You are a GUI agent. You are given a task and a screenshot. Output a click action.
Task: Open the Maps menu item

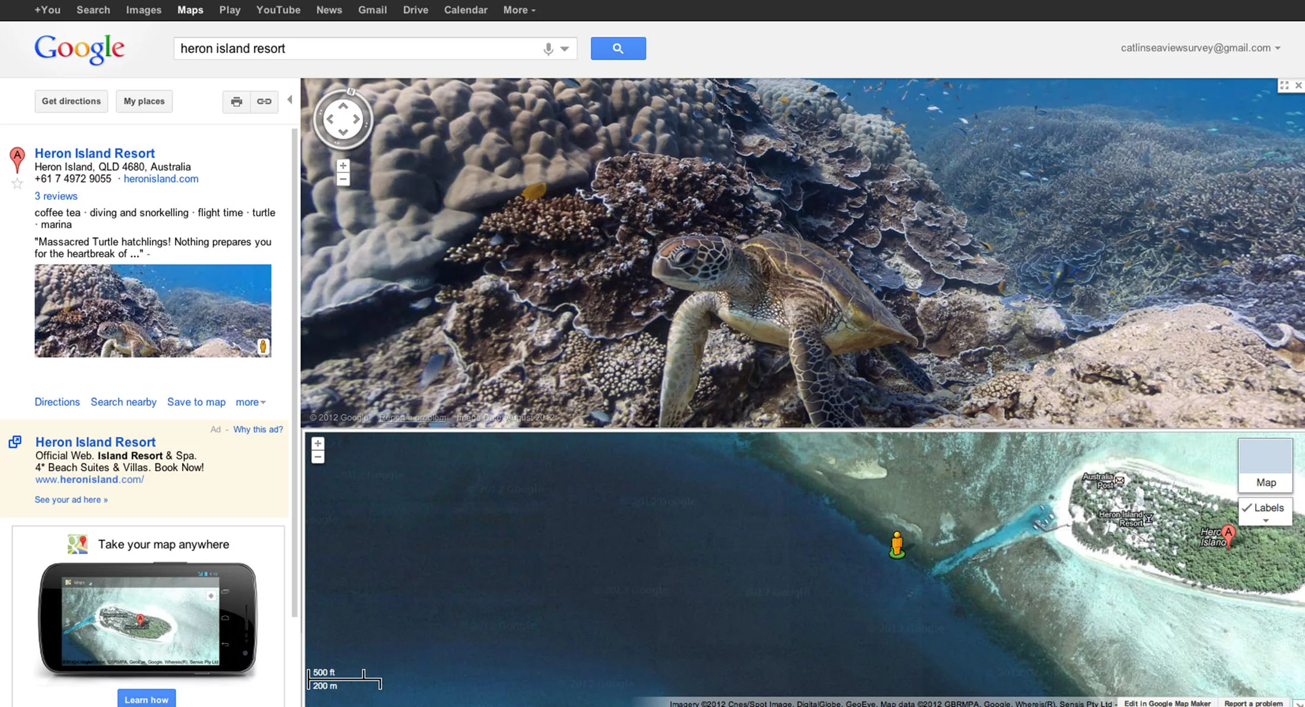click(x=190, y=9)
